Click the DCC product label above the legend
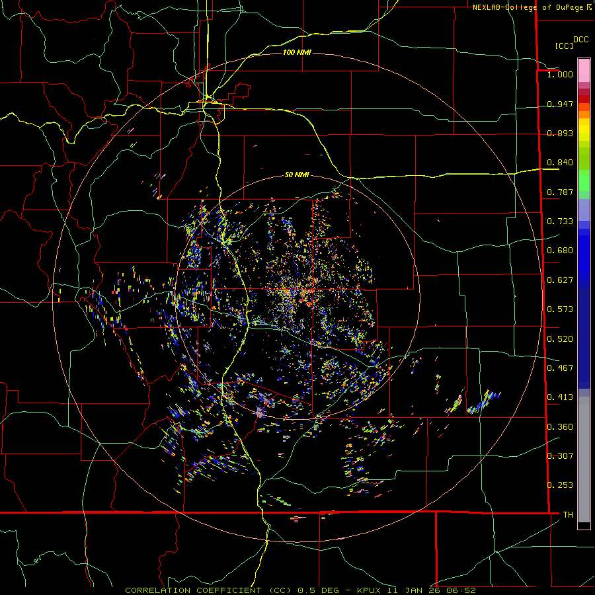Screen dimensions: 595x595 (x=581, y=40)
